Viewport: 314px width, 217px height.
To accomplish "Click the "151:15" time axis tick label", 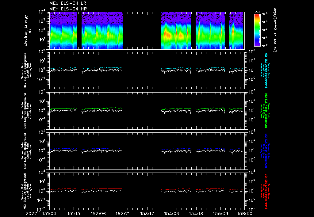I will (74, 214).
